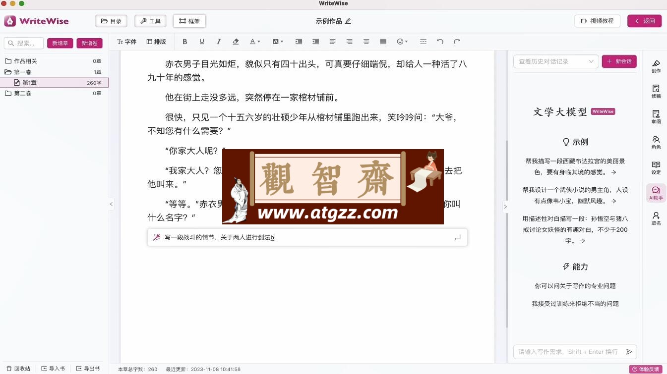Open the 修稿 side tab

coord(656,92)
